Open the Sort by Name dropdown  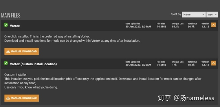tap(193, 14)
